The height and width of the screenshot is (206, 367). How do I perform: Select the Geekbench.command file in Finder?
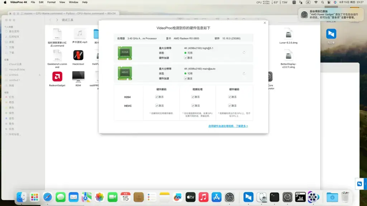pyautogui.click(x=57, y=55)
